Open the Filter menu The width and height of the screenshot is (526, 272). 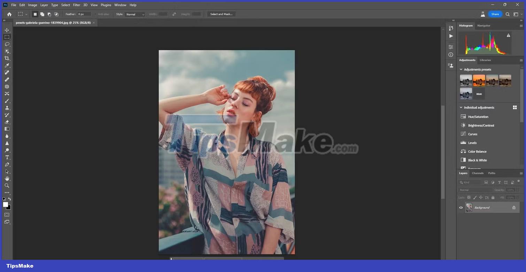(x=76, y=5)
